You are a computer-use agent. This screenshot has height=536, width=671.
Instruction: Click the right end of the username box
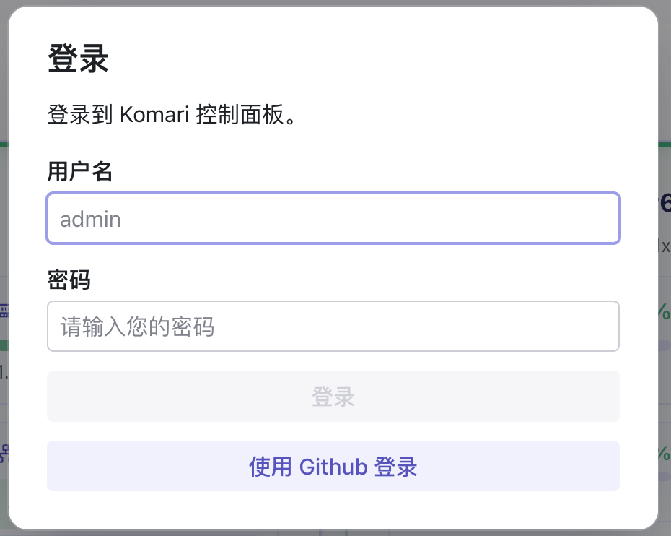602,218
